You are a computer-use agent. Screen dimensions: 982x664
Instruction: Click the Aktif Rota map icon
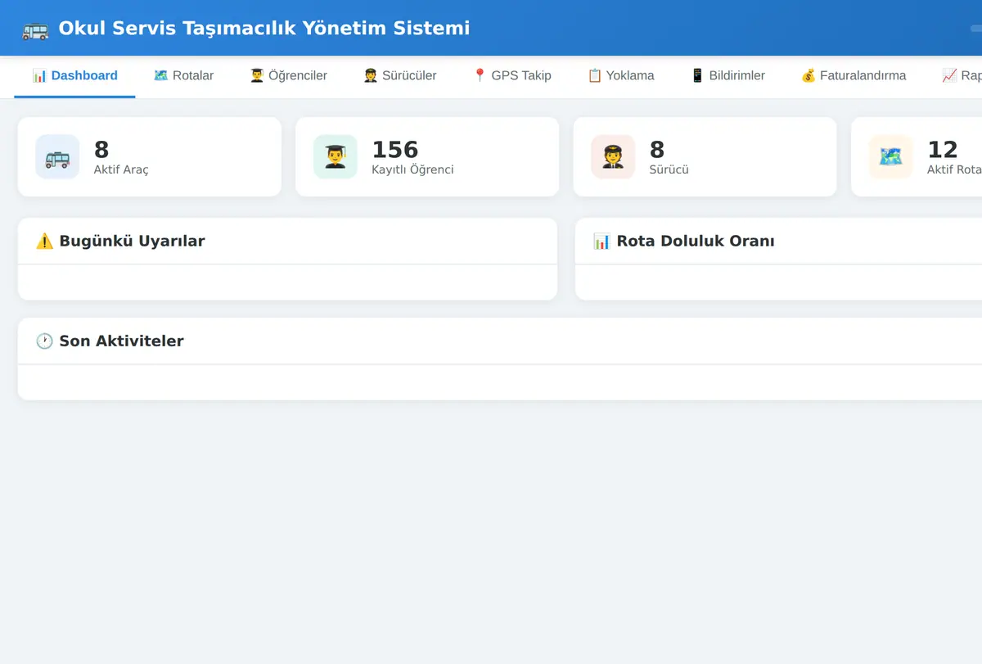890,156
